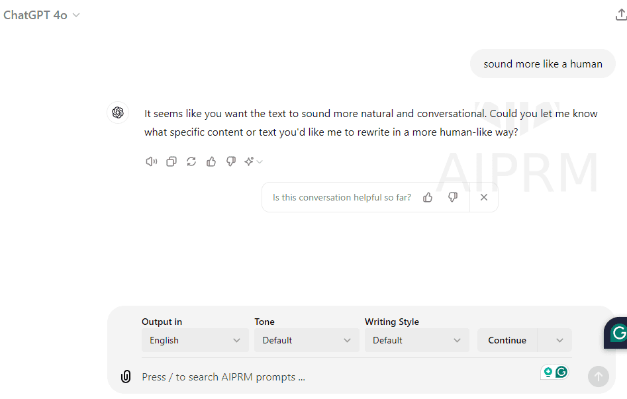Open the Tone dropdown
This screenshot has height=399, width=627.
click(307, 340)
